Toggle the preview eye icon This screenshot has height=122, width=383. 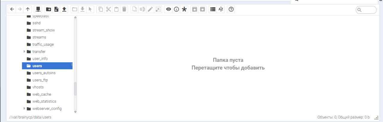[x=169, y=9]
